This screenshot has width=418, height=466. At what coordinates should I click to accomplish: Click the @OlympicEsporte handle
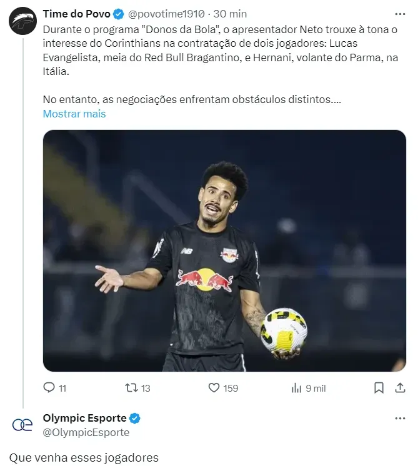[x=86, y=432]
